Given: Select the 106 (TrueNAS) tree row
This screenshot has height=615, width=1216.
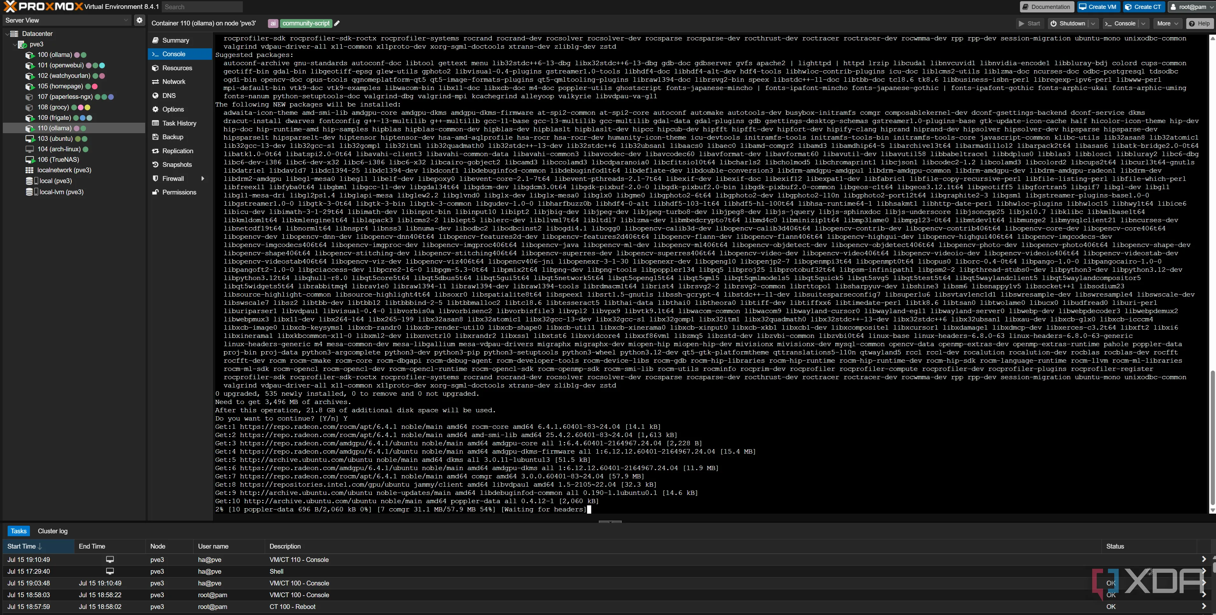Looking at the screenshot, I should tap(74, 160).
